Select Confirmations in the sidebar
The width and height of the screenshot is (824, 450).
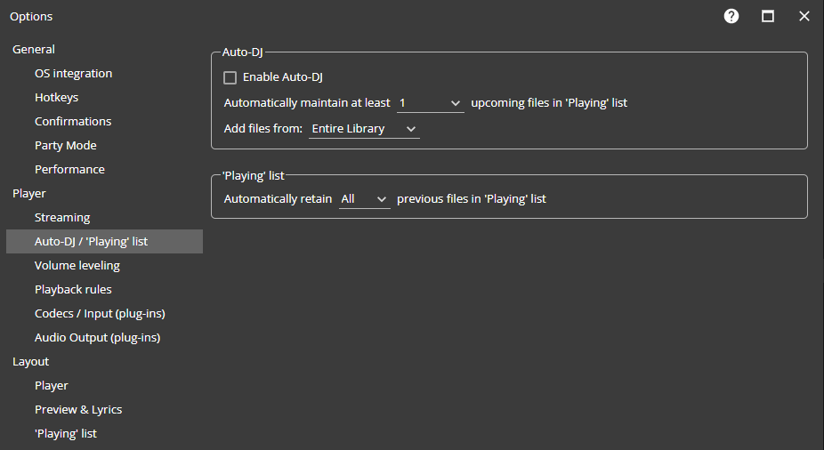(x=73, y=122)
